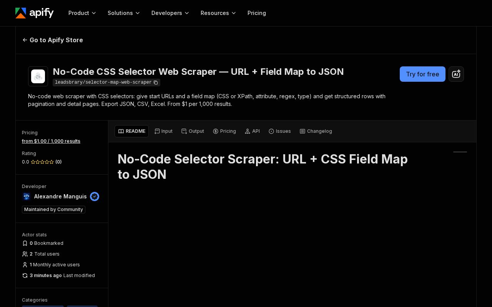Expand the Solutions menu
The height and width of the screenshot is (307, 492).
(124, 13)
